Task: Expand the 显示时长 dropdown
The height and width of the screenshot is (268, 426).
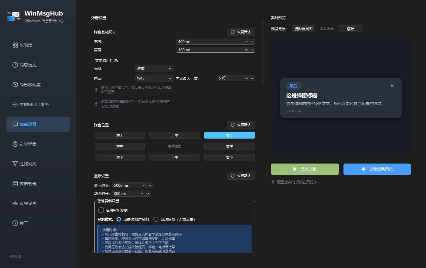Action: click(x=150, y=185)
